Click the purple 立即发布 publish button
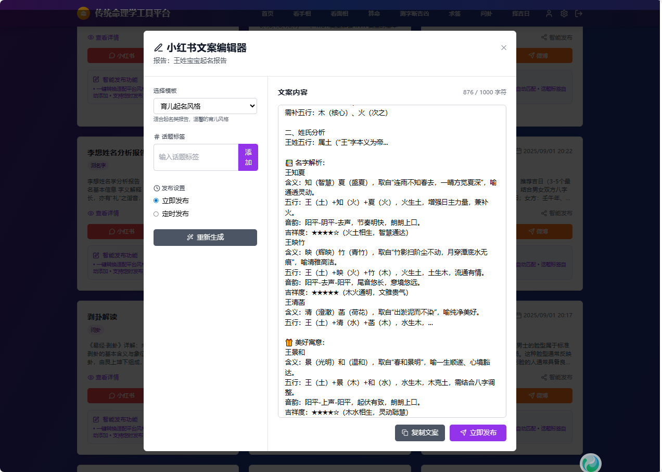 [x=478, y=432]
